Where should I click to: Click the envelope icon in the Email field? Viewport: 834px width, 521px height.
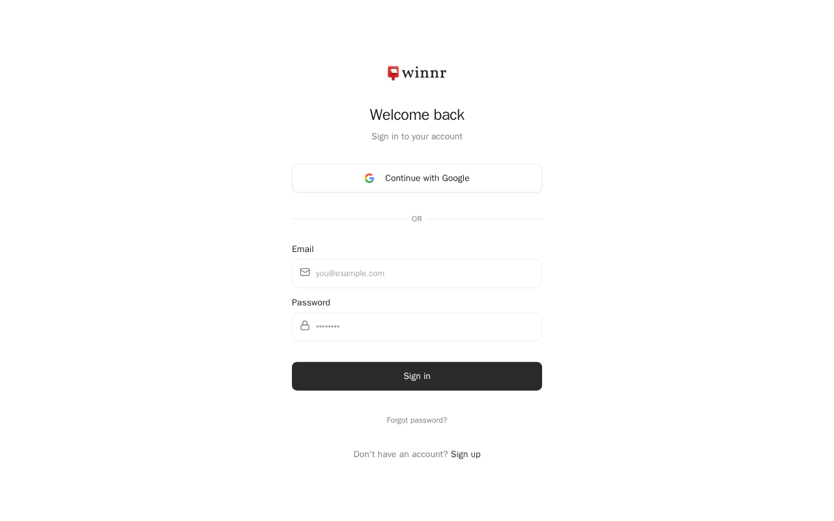(305, 272)
